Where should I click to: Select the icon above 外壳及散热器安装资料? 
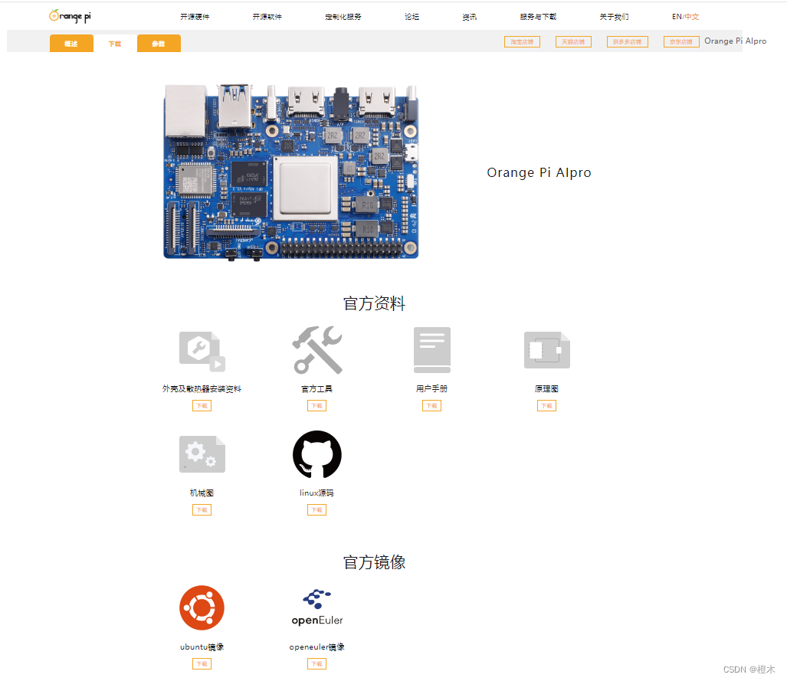coord(201,349)
